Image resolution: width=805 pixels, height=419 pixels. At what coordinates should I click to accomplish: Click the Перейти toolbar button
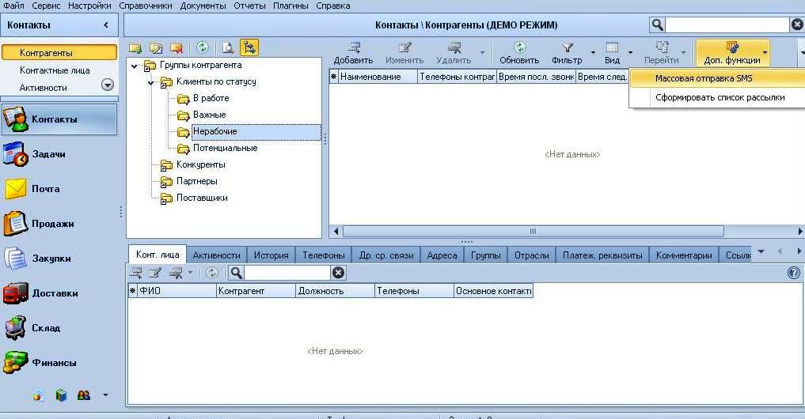click(661, 53)
